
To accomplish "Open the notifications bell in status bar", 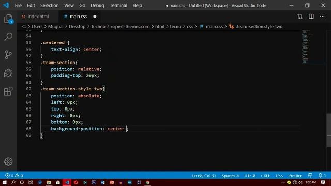I will click(x=322, y=176).
